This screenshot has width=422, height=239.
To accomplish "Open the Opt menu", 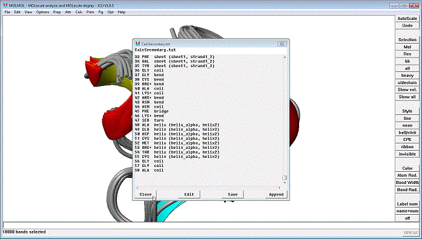I will click(110, 12).
